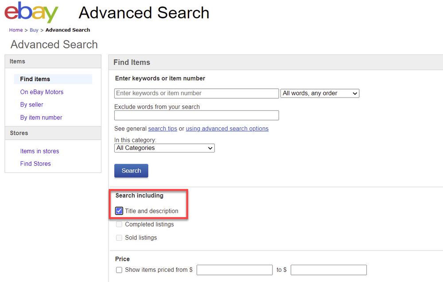Open By item number search
This screenshot has width=443, height=282.
(41, 117)
